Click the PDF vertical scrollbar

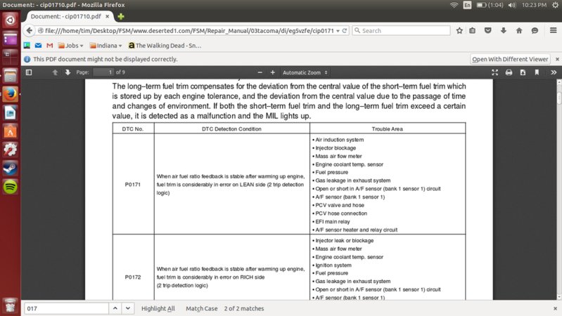click(x=559, y=190)
